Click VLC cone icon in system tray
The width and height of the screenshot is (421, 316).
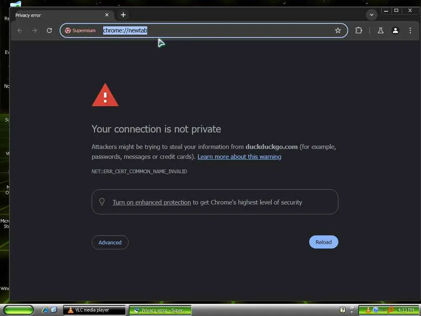368,310
